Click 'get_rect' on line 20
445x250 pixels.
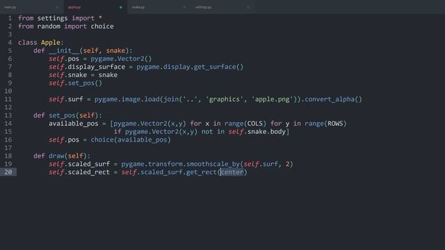pyautogui.click(x=201, y=172)
